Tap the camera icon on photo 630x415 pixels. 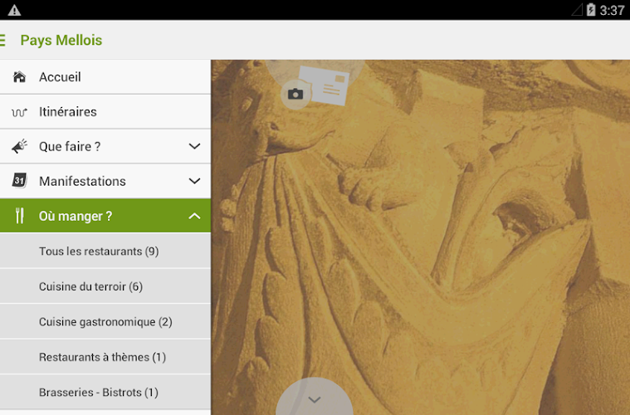tap(295, 95)
